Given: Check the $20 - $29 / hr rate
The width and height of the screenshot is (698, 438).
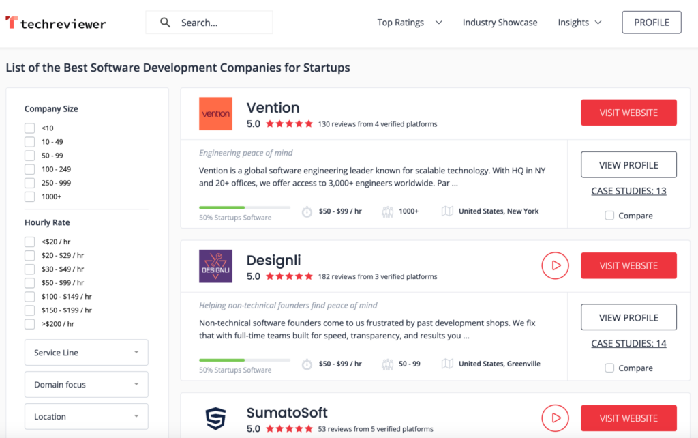Looking at the screenshot, I should tap(30, 255).
